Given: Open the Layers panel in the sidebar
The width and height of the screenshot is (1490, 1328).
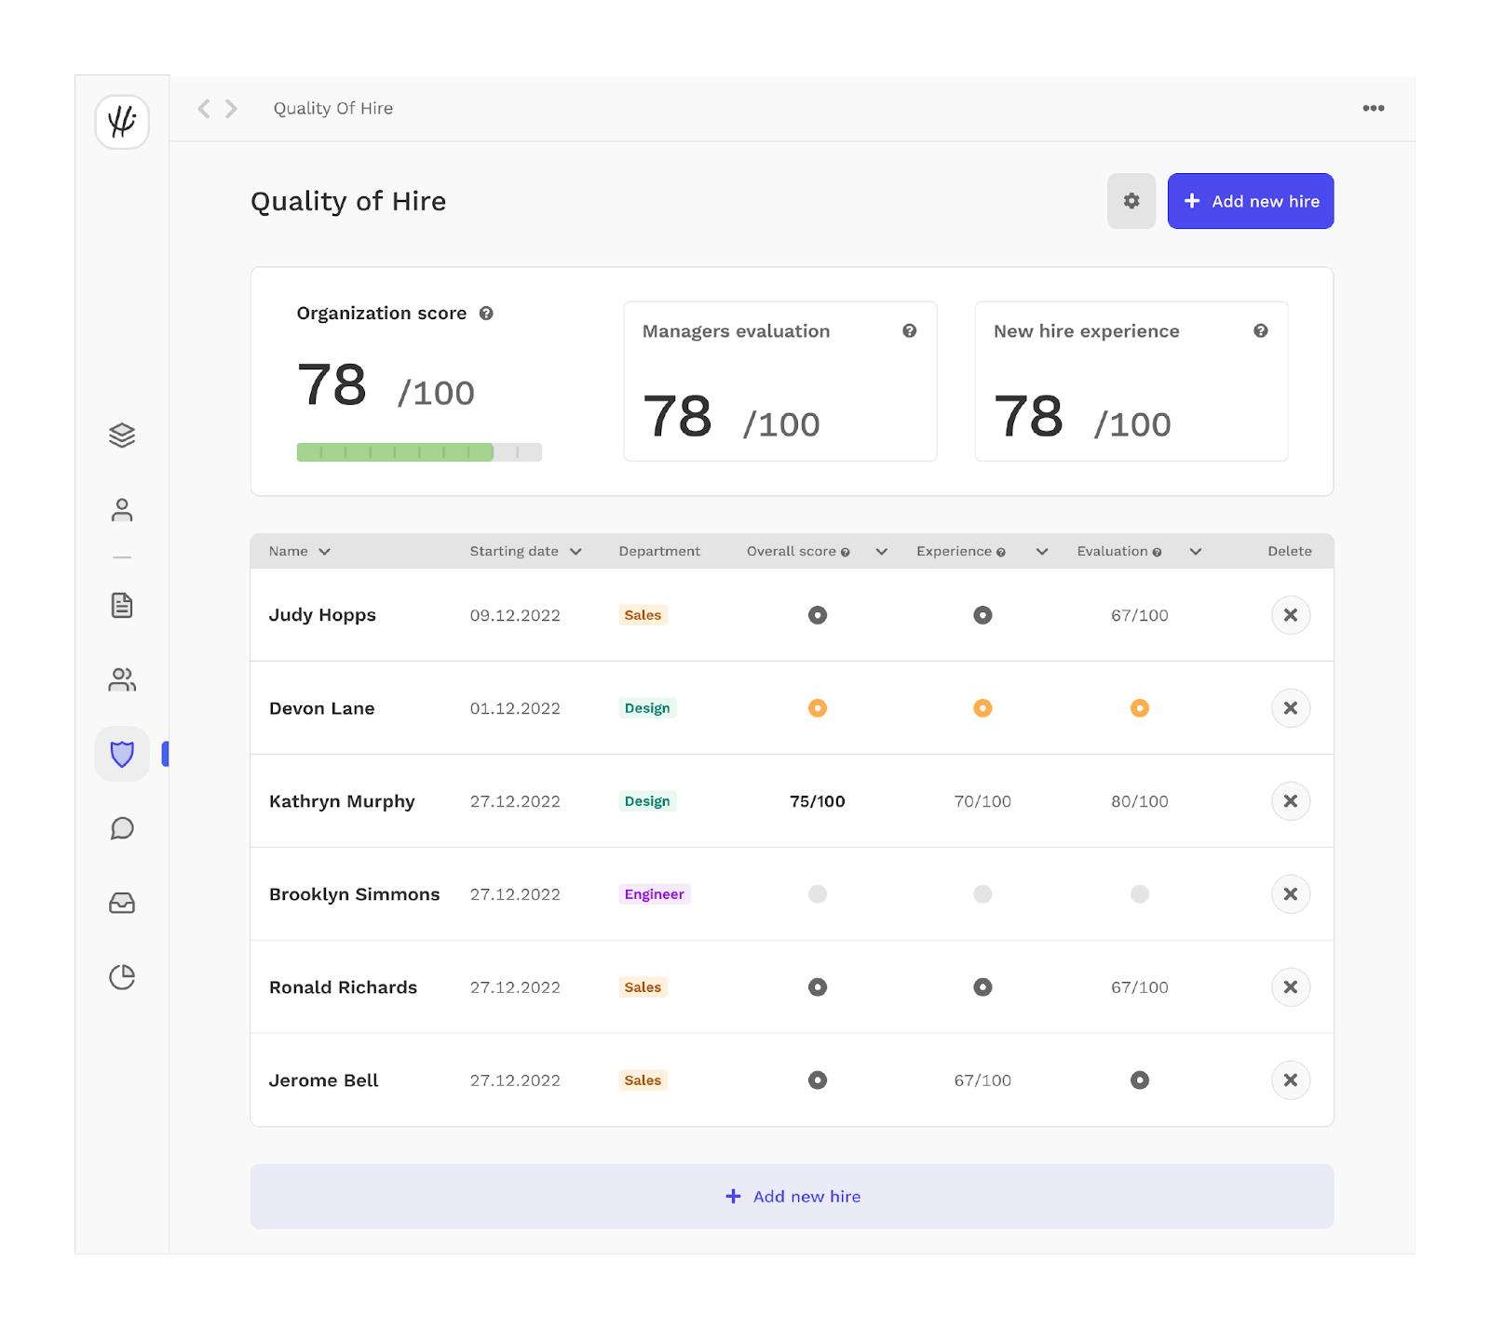Looking at the screenshot, I should (x=121, y=435).
